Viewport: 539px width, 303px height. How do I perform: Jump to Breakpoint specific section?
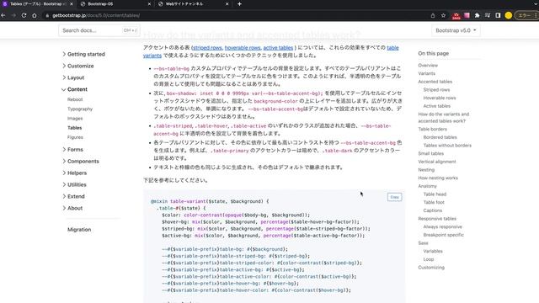[x=444, y=235]
